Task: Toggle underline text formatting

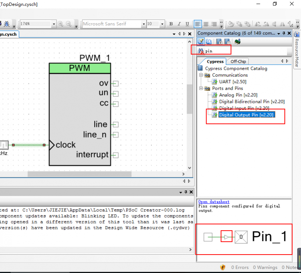Action: click(x=187, y=24)
